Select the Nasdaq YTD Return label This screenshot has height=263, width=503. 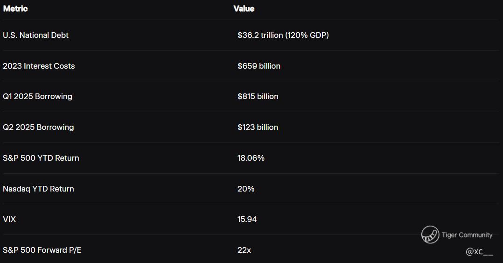(38, 189)
